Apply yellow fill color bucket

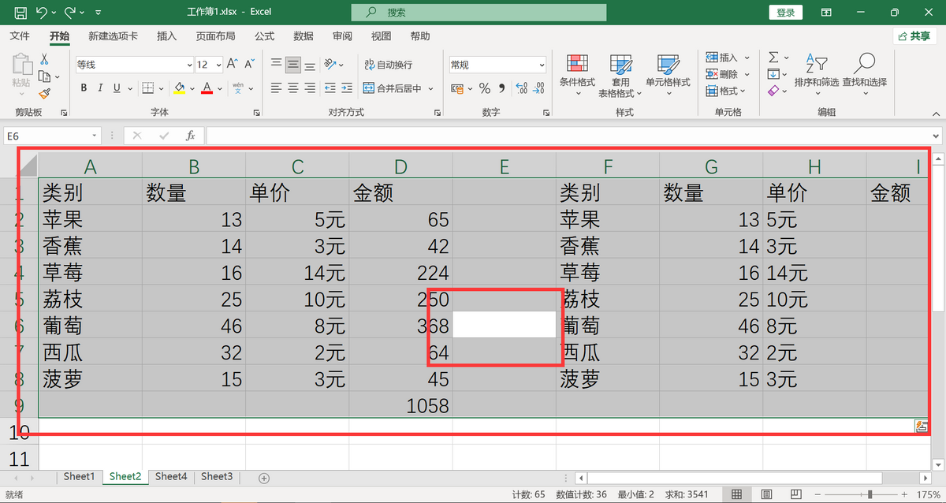click(179, 88)
